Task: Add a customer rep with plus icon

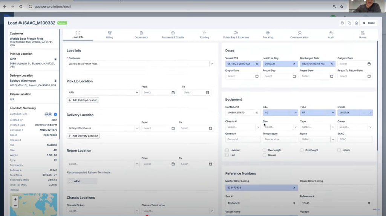Action: click(x=55, y=114)
